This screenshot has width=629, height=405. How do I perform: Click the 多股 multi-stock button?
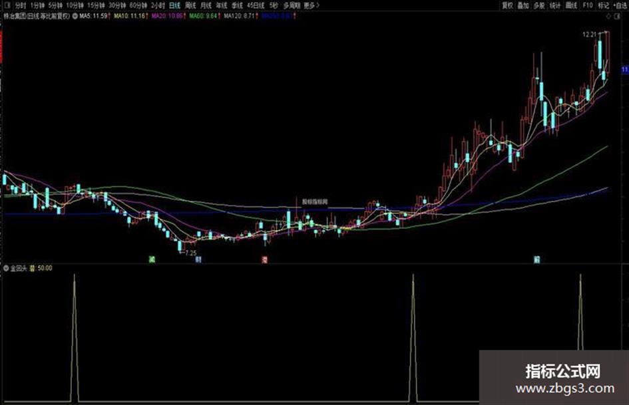(539, 5)
